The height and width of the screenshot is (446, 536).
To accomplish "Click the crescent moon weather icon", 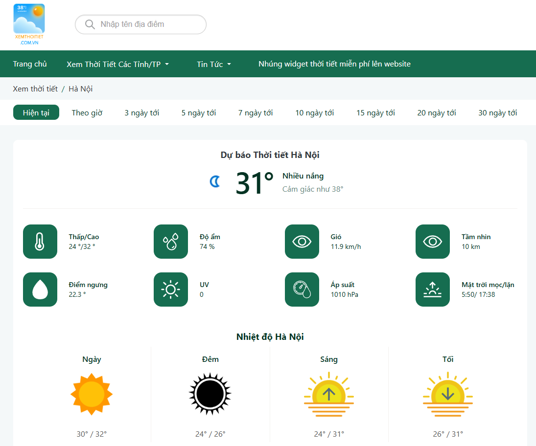I will click(215, 182).
